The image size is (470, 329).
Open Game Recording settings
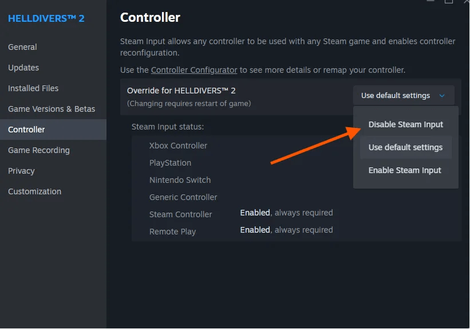[39, 150]
